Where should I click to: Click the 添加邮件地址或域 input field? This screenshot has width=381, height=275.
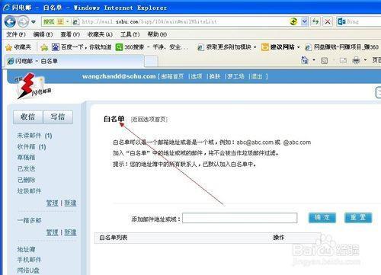pyautogui.click(x=240, y=218)
